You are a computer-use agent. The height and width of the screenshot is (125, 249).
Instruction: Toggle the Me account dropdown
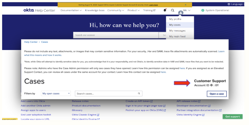(x=187, y=10)
